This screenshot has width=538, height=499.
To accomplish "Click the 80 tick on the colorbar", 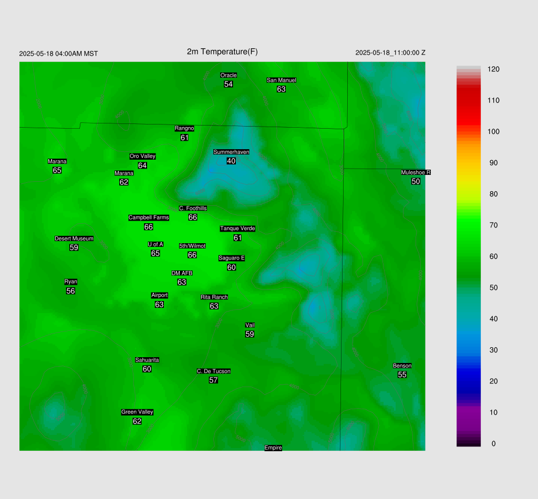I will pos(493,194).
